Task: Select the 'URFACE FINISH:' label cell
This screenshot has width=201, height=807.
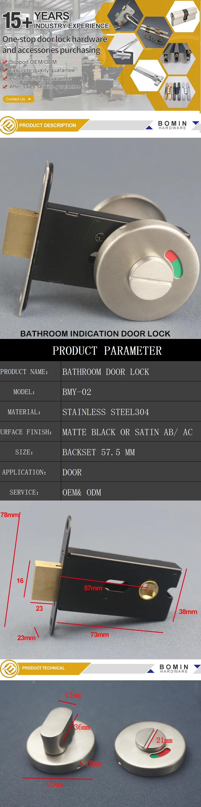Action: pyautogui.click(x=30, y=431)
